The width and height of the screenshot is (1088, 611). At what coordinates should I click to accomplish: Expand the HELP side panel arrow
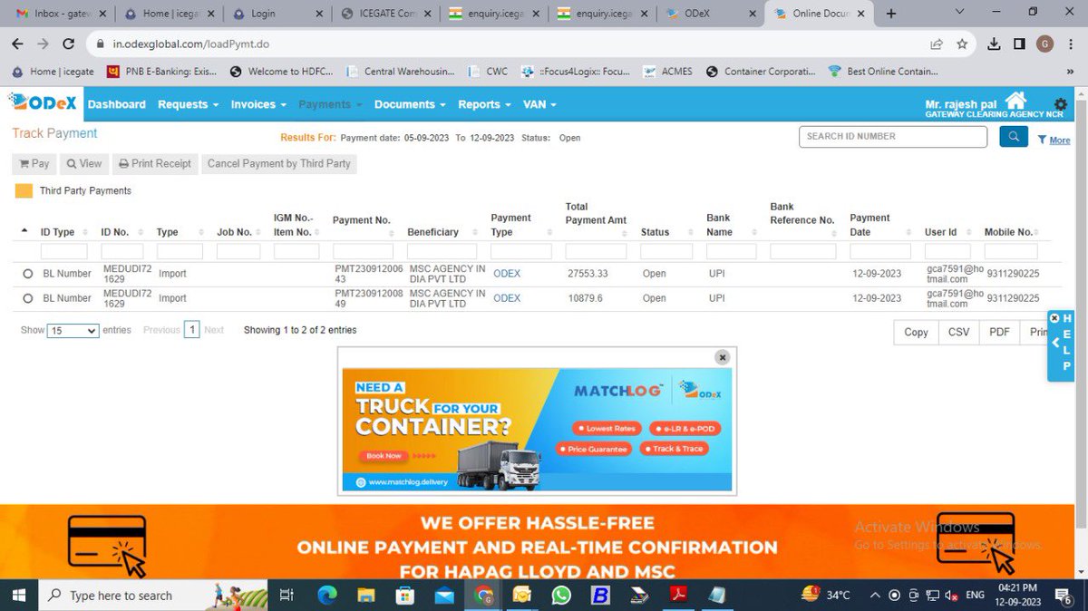tap(1055, 343)
